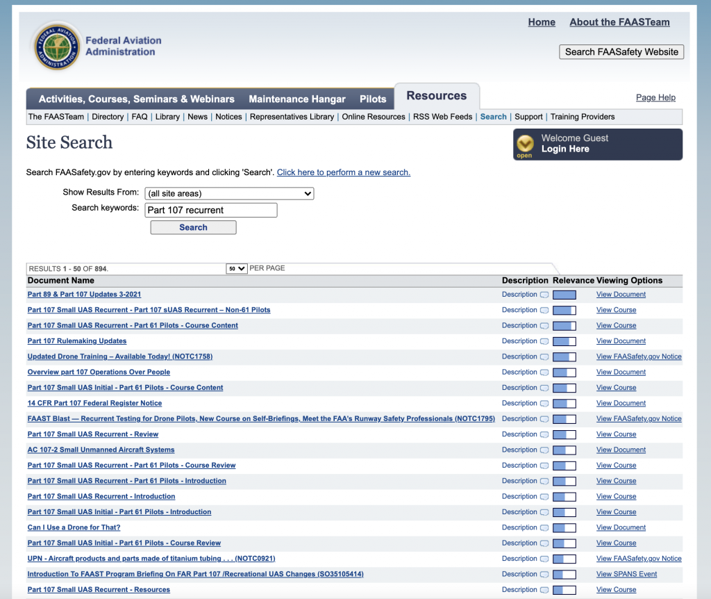Click description bubble icon for Part 89 & Part 107 Updates
The image size is (711, 599).
(x=544, y=295)
